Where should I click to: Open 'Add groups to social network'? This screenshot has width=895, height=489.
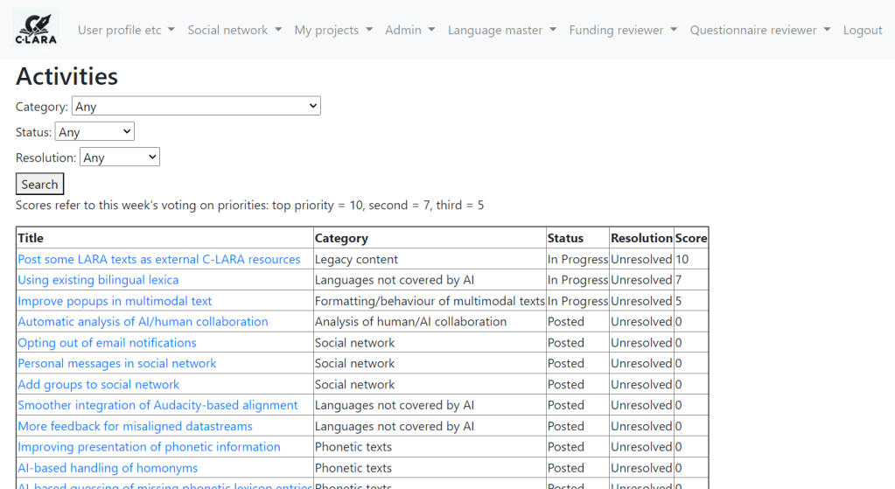(x=98, y=384)
